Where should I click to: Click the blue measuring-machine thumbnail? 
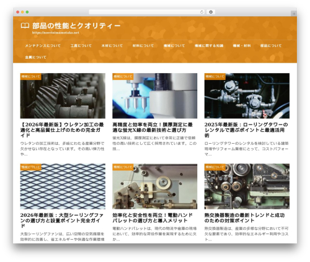point(155,96)
